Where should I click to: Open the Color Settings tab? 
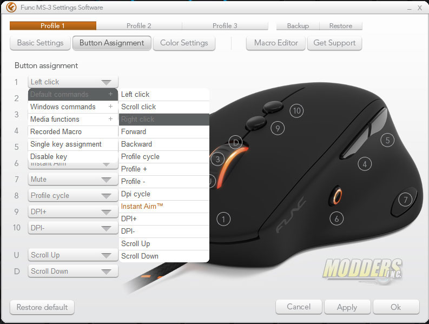[x=184, y=43]
